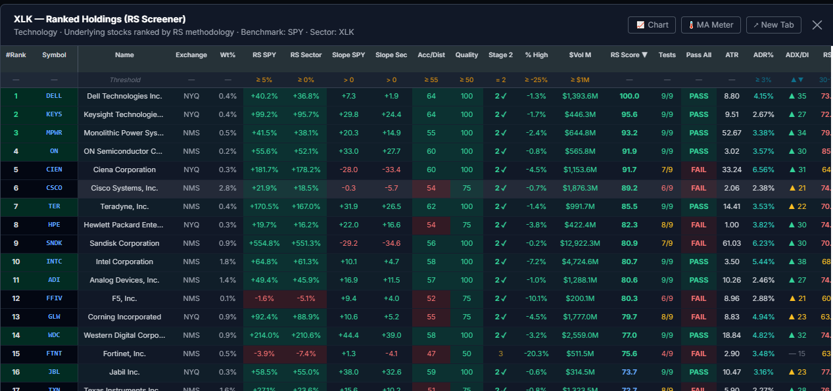Sort by Exchange column header

pyautogui.click(x=191, y=55)
